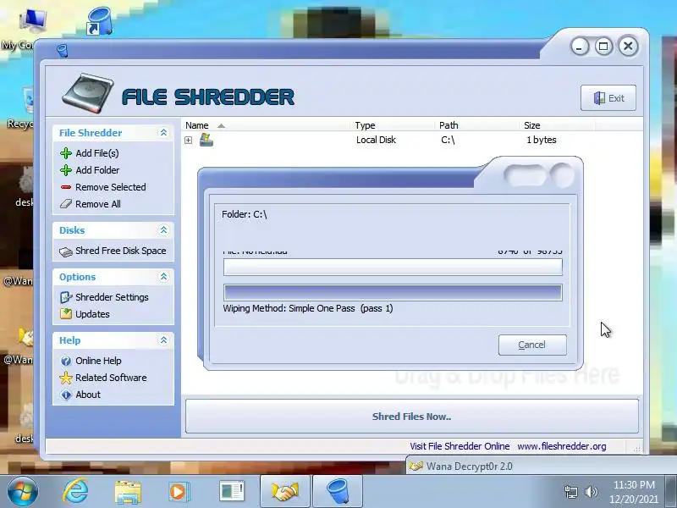Viewport: 677px width, 508px height.
Task: Click the Show Desktop strip at taskbar end
Action: pos(671,492)
